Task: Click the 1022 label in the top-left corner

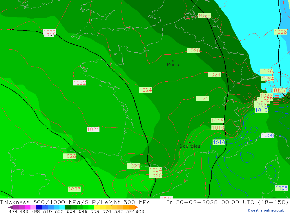Action: (50, 32)
